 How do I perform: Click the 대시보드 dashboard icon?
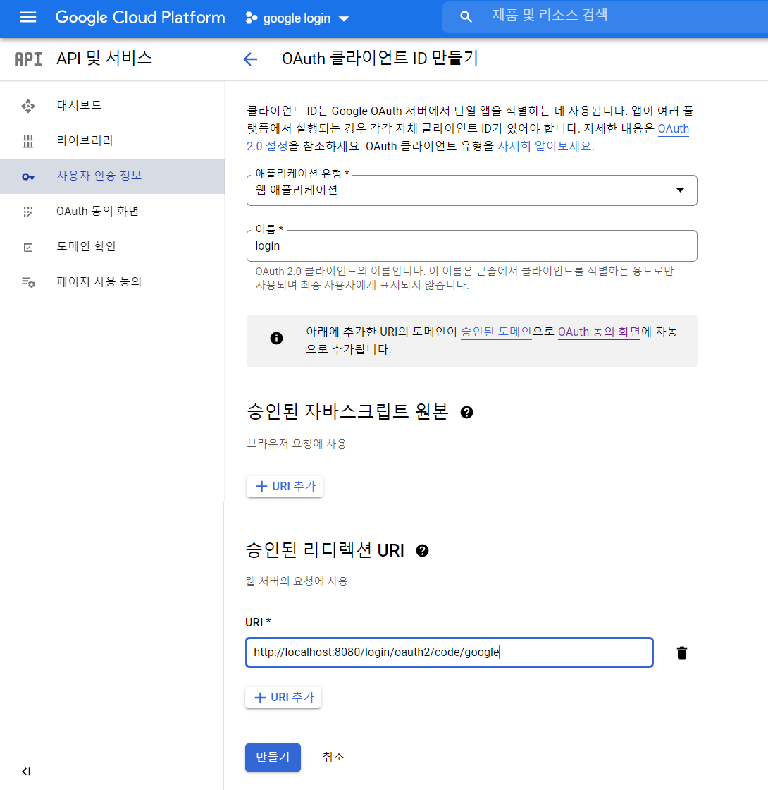click(28, 106)
